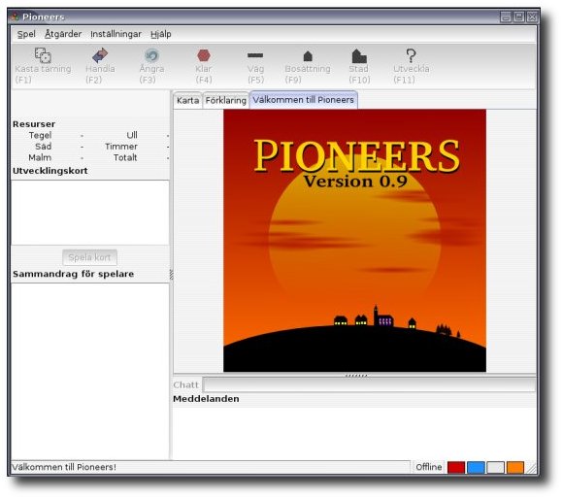Select the Väg road icon

[x=255, y=55]
